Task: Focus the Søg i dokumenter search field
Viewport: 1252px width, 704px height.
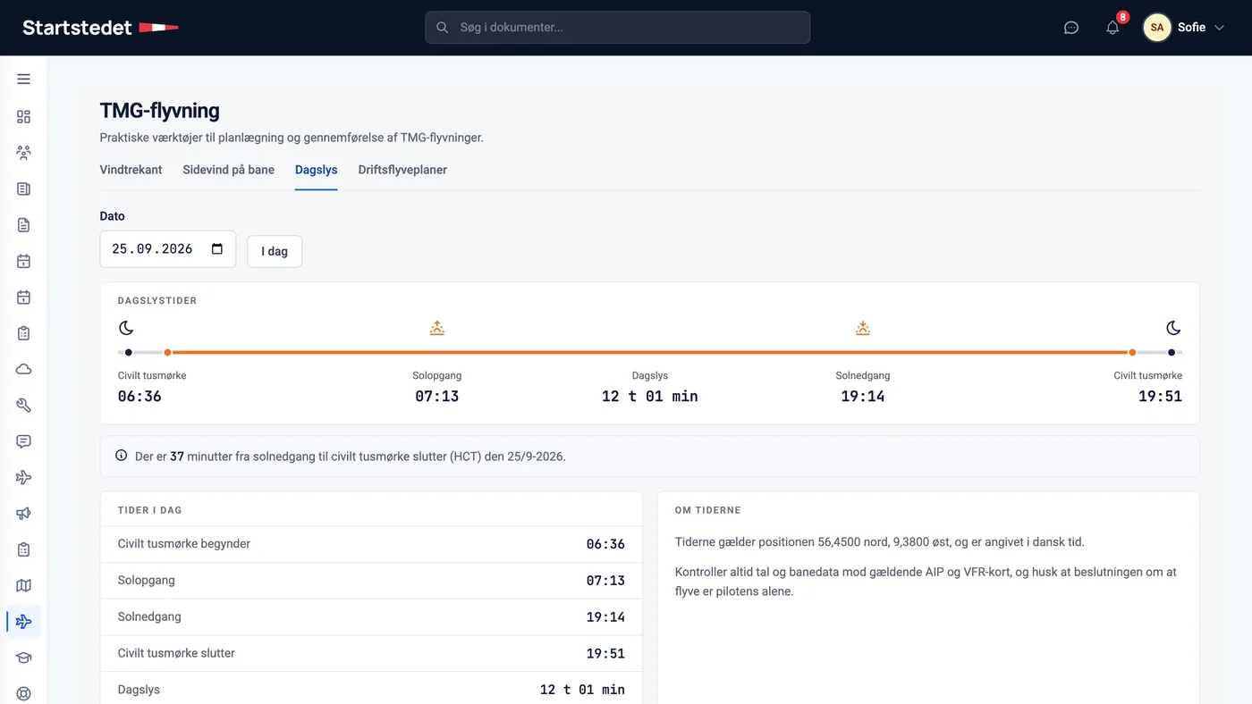Action: tap(617, 28)
